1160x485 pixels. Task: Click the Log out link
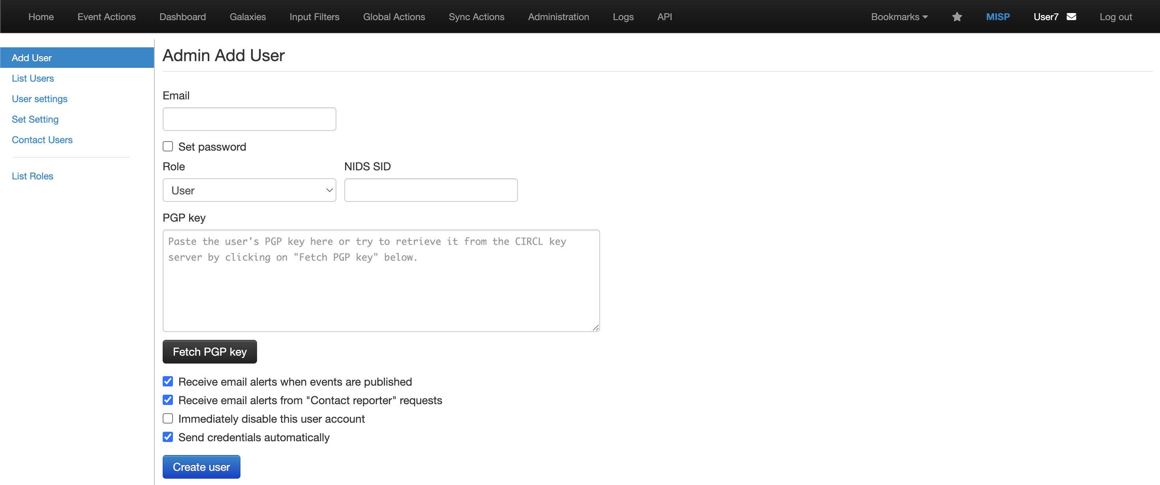[1115, 17]
